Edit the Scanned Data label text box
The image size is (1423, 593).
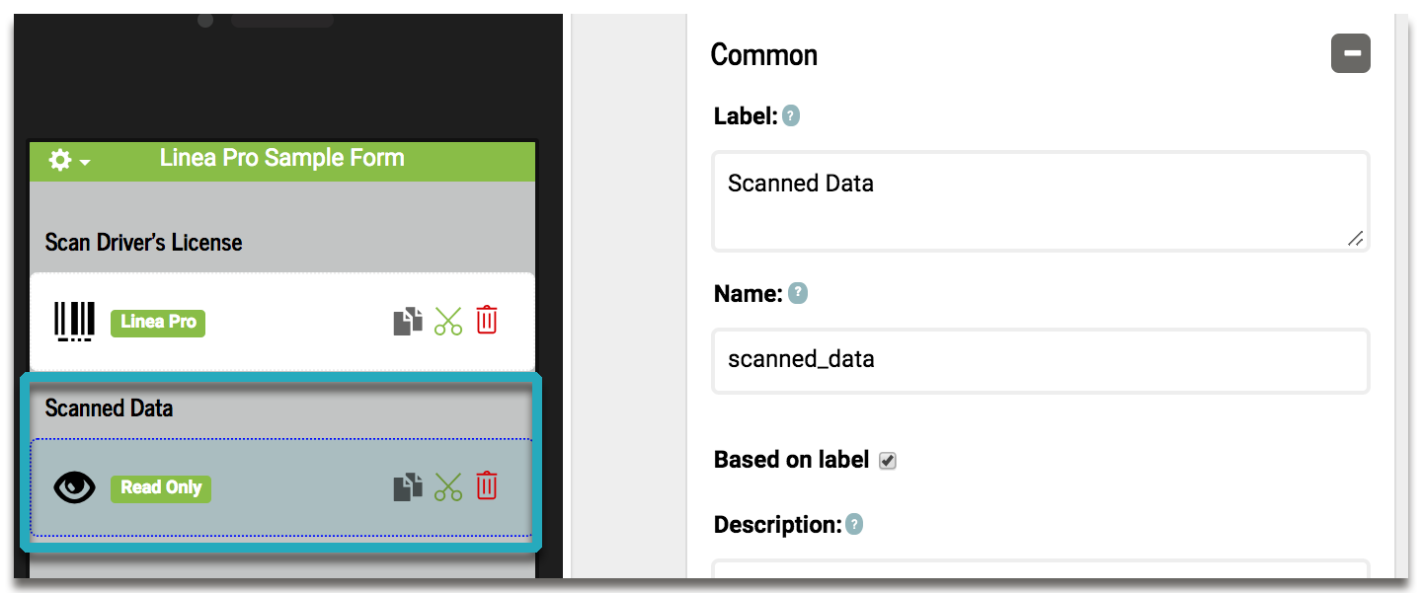coord(1041,201)
